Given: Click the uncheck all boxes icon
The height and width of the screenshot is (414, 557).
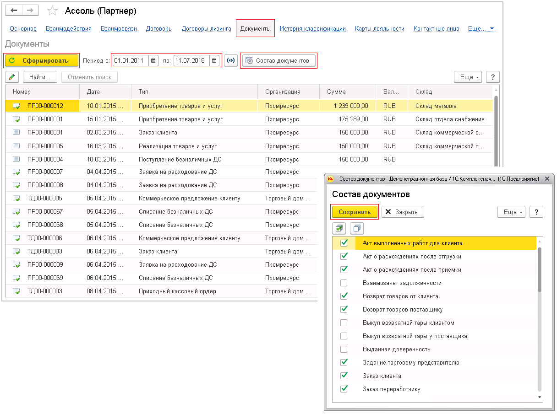Looking at the screenshot, I should pyautogui.click(x=357, y=228).
